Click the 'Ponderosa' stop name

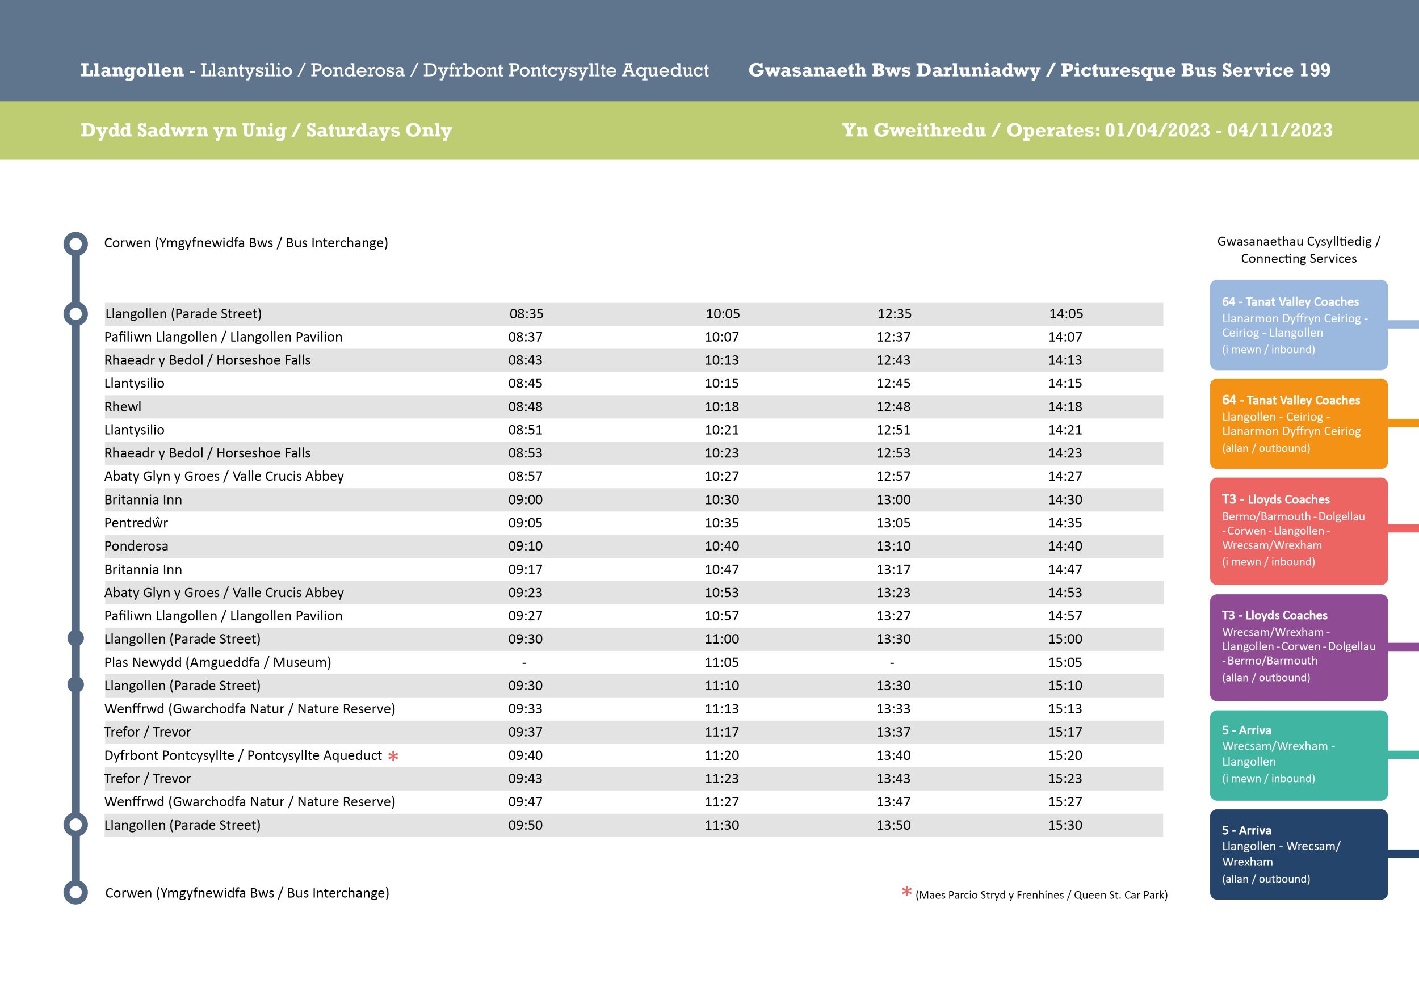click(136, 546)
